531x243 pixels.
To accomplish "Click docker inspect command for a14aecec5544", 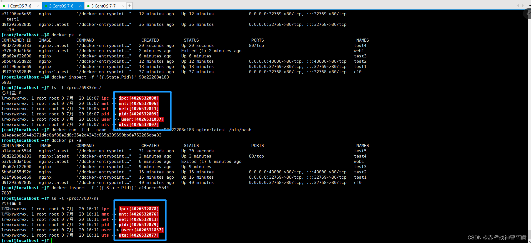I will click(110, 188).
